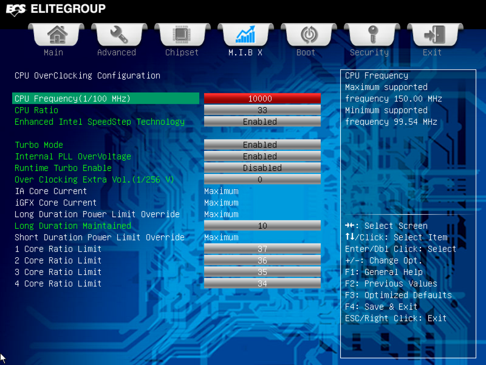This screenshot has height=365, width=486.
Task: Click Short Duration Power Limit Override label
Action: click(x=100, y=237)
